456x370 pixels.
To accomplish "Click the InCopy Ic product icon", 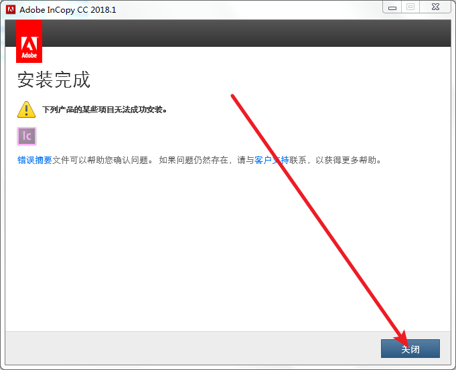I will click(27, 136).
